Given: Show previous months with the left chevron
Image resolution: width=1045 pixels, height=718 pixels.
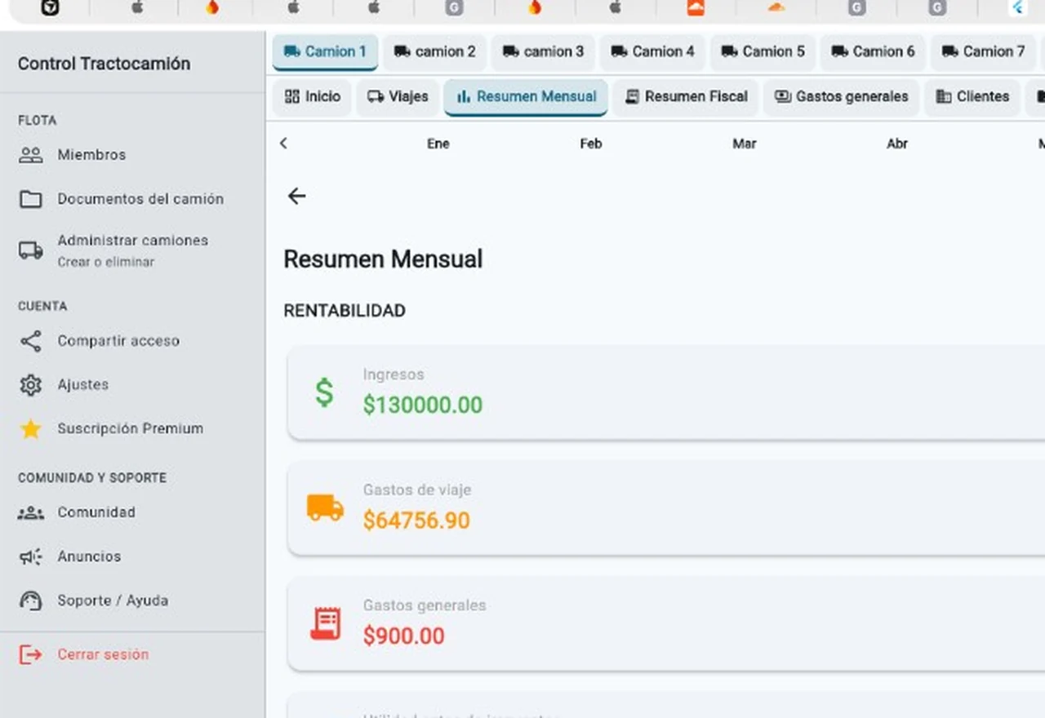Looking at the screenshot, I should [283, 144].
